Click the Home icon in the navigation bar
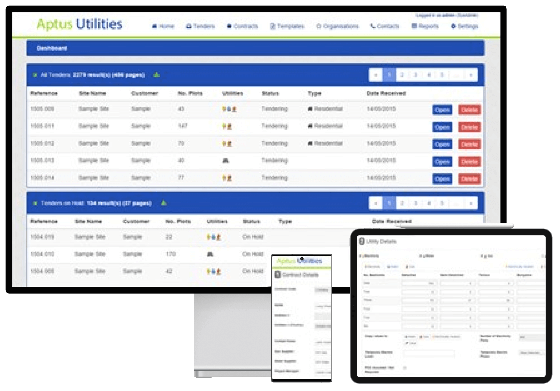Image resolution: width=560 pixels, height=391 pixels. (154, 27)
